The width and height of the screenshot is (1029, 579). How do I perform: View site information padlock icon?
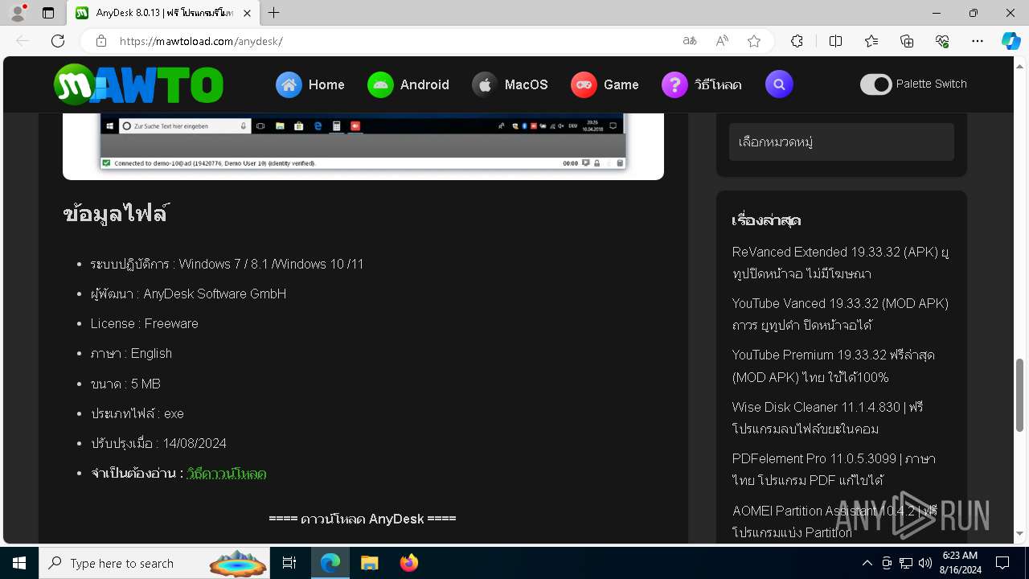click(x=101, y=41)
